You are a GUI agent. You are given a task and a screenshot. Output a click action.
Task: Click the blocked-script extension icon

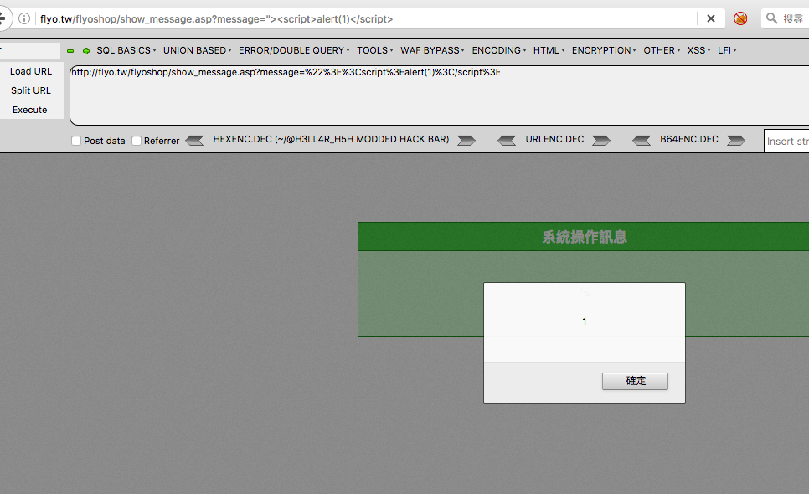tap(740, 19)
